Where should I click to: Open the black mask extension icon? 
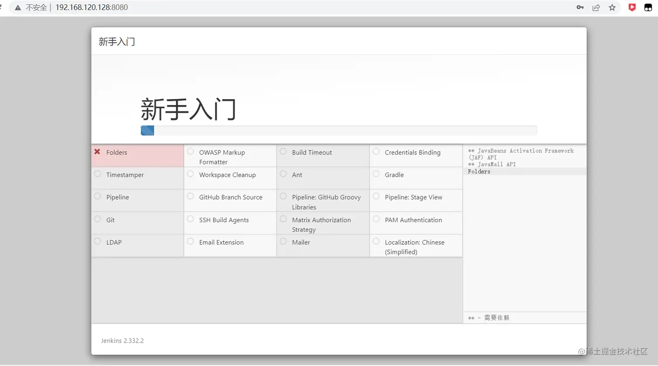pyautogui.click(x=648, y=7)
